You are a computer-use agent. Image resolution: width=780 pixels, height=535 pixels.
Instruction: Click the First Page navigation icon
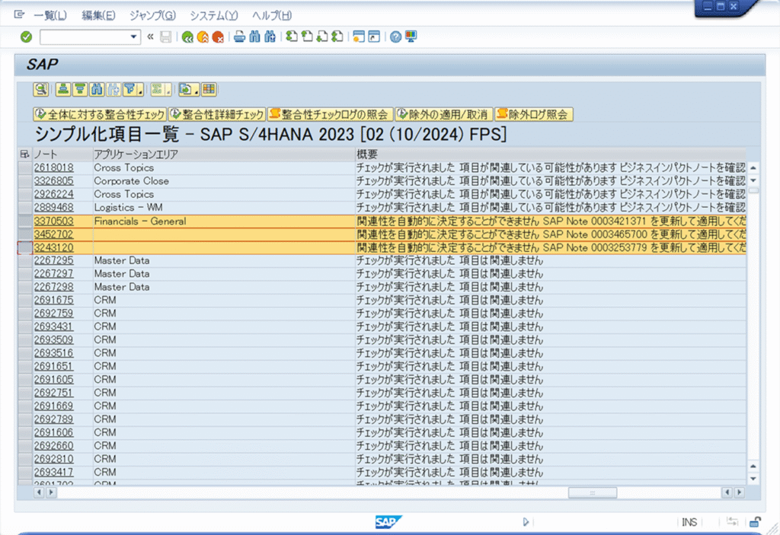292,37
